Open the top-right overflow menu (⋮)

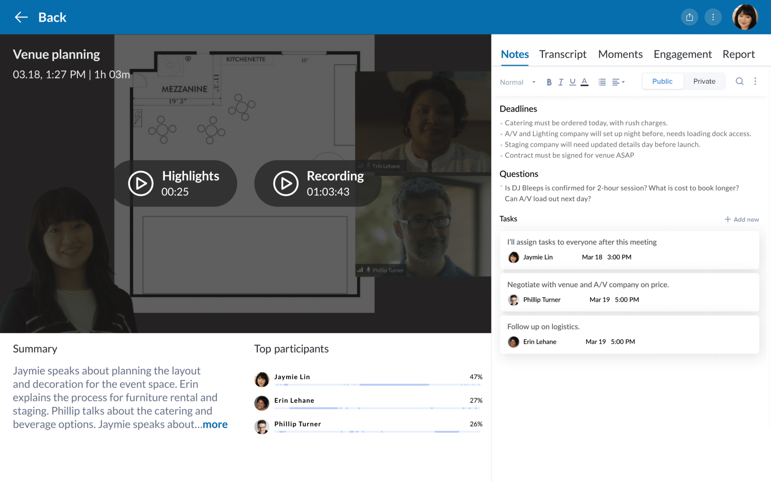(x=712, y=17)
